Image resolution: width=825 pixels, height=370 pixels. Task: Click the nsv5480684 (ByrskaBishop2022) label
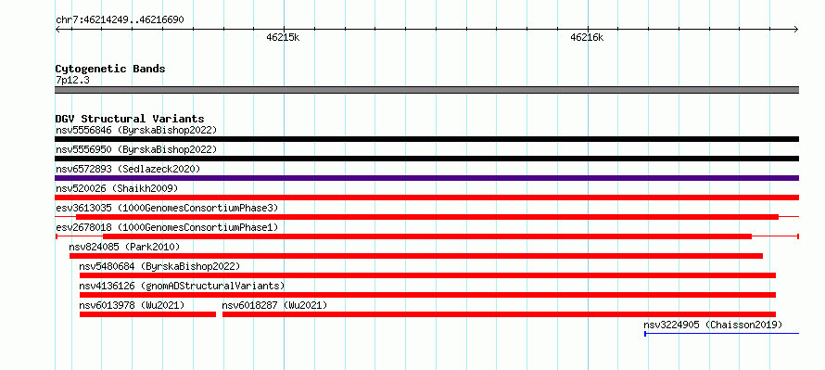159,266
